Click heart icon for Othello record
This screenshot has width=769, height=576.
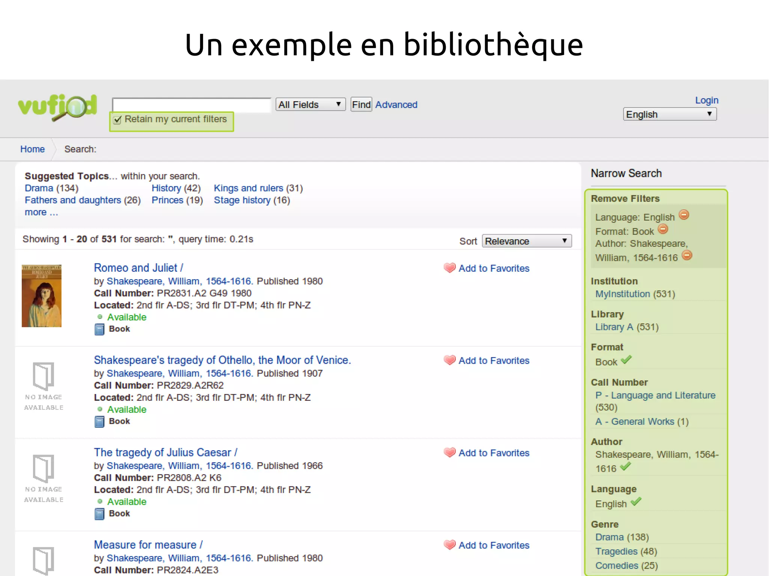click(449, 360)
